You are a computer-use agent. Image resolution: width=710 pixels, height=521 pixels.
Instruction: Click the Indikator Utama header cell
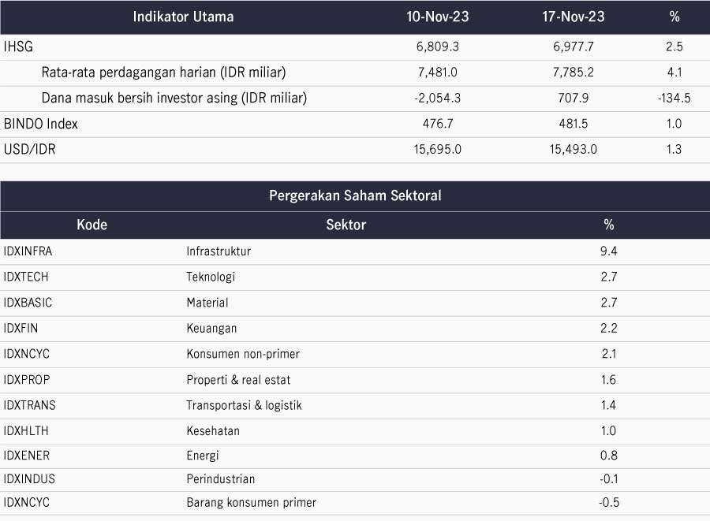click(x=183, y=17)
